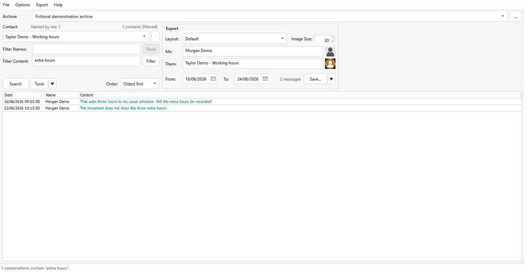Open the Layout dropdown showing Default

[235, 39]
